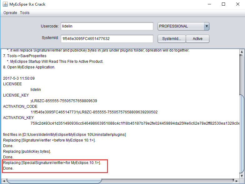Click the log's vertical scrollbar up arrow
This screenshot has width=245, height=184.
click(x=242, y=52)
